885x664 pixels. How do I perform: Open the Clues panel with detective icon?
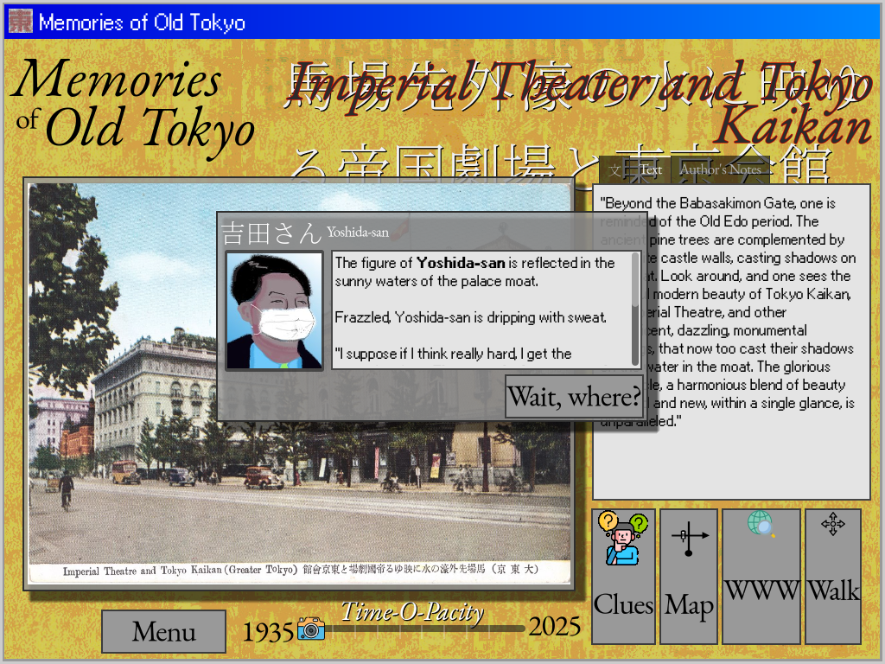pos(623,577)
